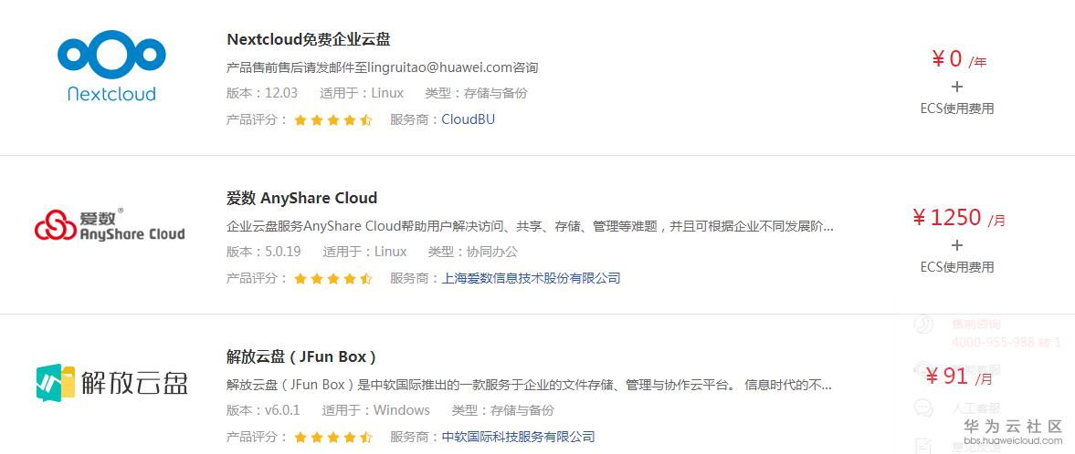Click the AnyShare Cloud logo
Screen dimensions: 1075x454
[x=110, y=224]
